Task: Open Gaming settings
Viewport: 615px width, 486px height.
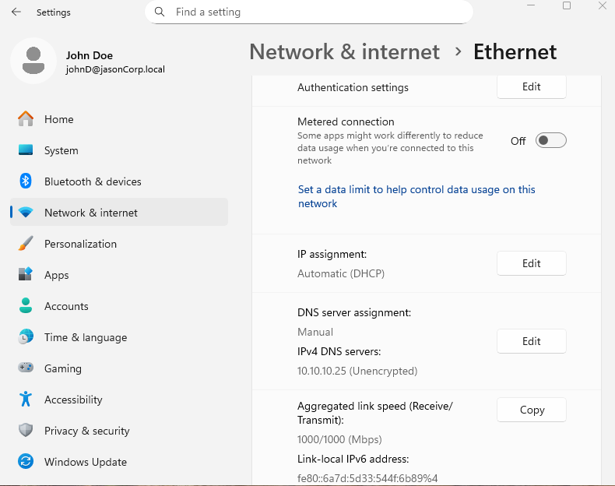Action: point(119,368)
